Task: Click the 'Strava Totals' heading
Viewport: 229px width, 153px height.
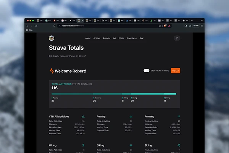Action: point(66,48)
